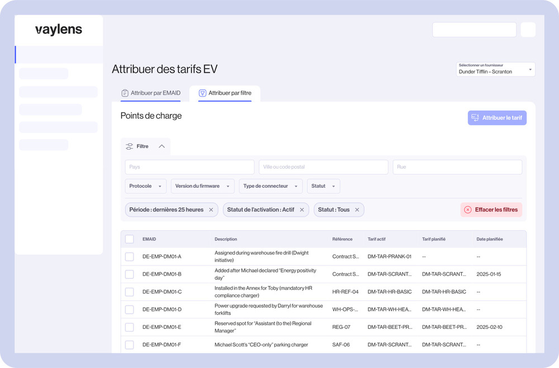Select the DE-EMP-DM01-C row checkbox
Image resolution: width=559 pixels, height=368 pixels.
(130, 292)
